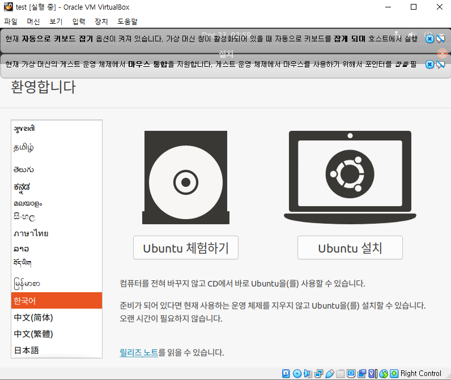Click the Ubuntu 체험하기 button
This screenshot has width=451, height=380.
tap(186, 247)
